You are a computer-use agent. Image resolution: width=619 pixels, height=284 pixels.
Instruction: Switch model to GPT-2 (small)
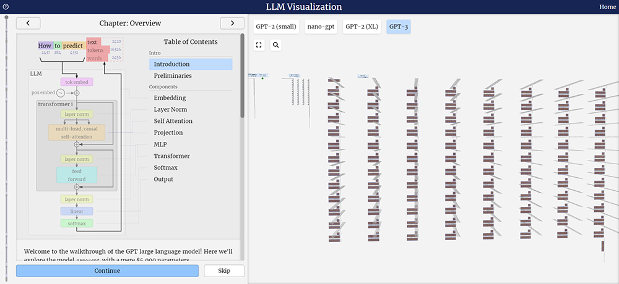pos(276,27)
